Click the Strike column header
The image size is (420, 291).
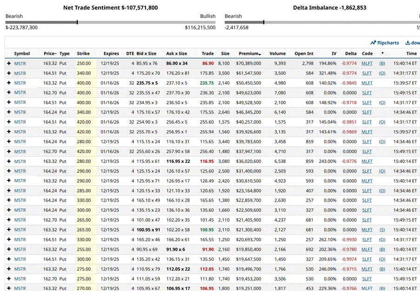pyautogui.click(x=83, y=53)
